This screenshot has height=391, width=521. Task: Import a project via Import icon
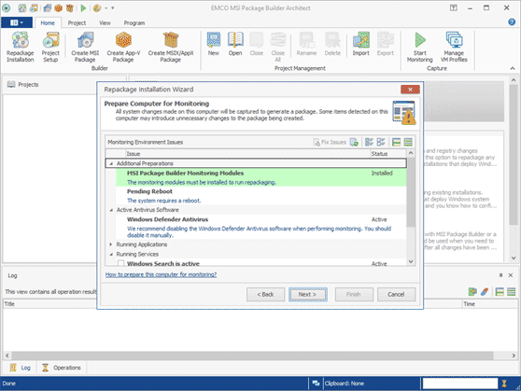click(x=360, y=44)
